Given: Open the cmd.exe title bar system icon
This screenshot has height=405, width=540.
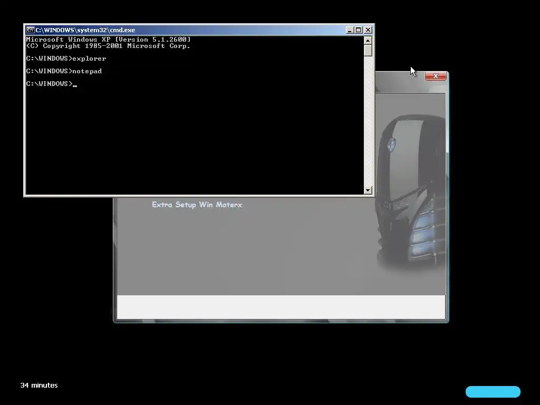Looking at the screenshot, I should tap(30, 30).
